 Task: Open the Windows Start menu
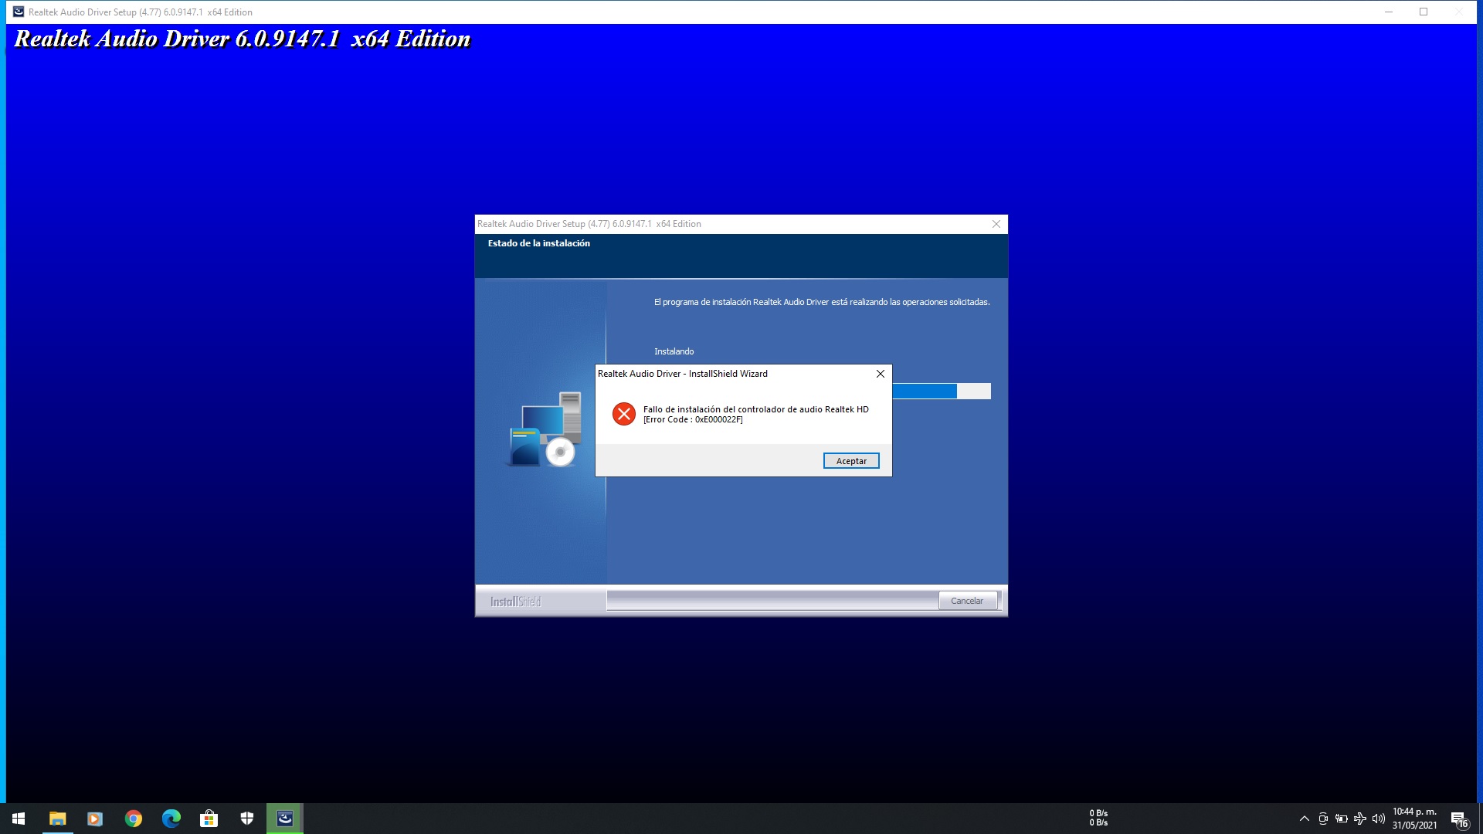pyautogui.click(x=19, y=819)
